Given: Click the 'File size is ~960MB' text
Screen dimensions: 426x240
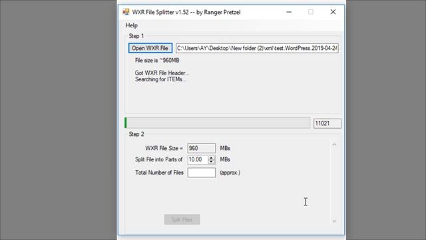Looking at the screenshot, I should click(x=157, y=61).
